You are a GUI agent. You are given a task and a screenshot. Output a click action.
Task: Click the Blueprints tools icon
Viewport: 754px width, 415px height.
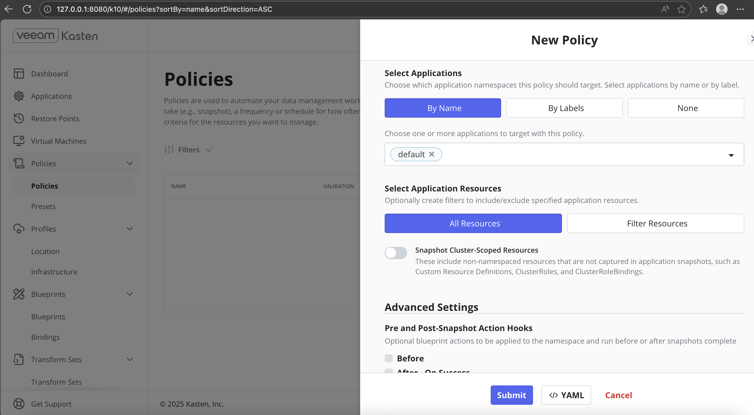click(x=19, y=294)
